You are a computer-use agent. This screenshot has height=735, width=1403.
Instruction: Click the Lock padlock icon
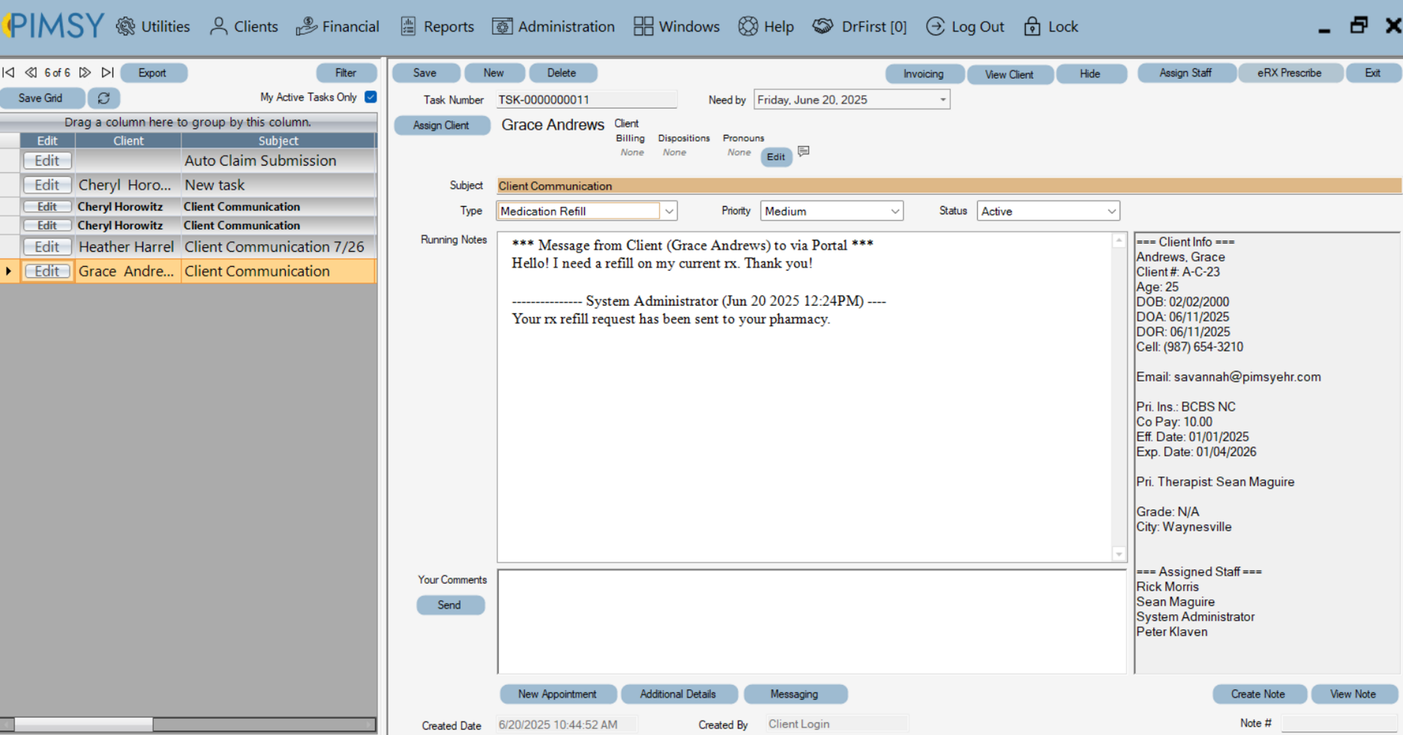(1032, 26)
